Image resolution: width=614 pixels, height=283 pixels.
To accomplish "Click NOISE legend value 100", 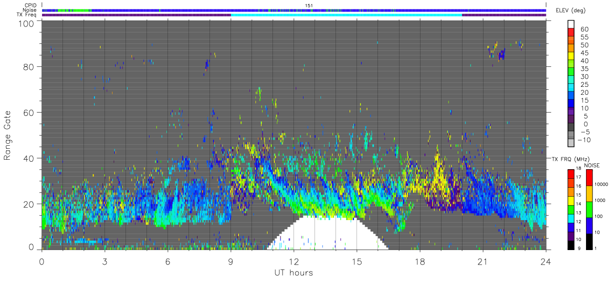I will (x=599, y=217).
